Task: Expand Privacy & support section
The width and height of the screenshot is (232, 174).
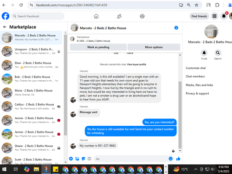Action: click(197, 93)
